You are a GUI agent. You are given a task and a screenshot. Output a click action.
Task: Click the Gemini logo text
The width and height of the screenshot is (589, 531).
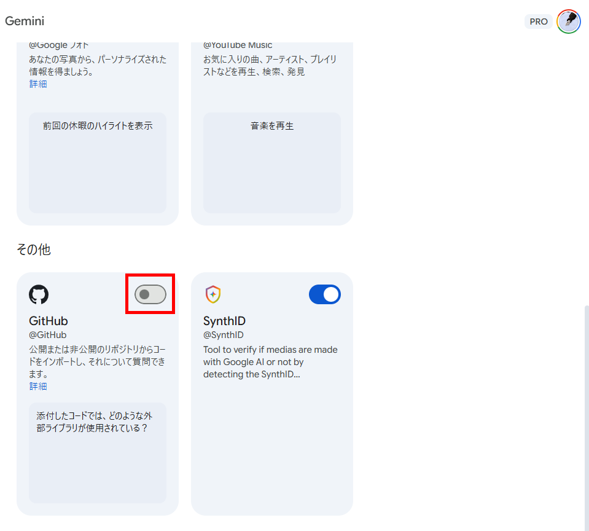25,21
